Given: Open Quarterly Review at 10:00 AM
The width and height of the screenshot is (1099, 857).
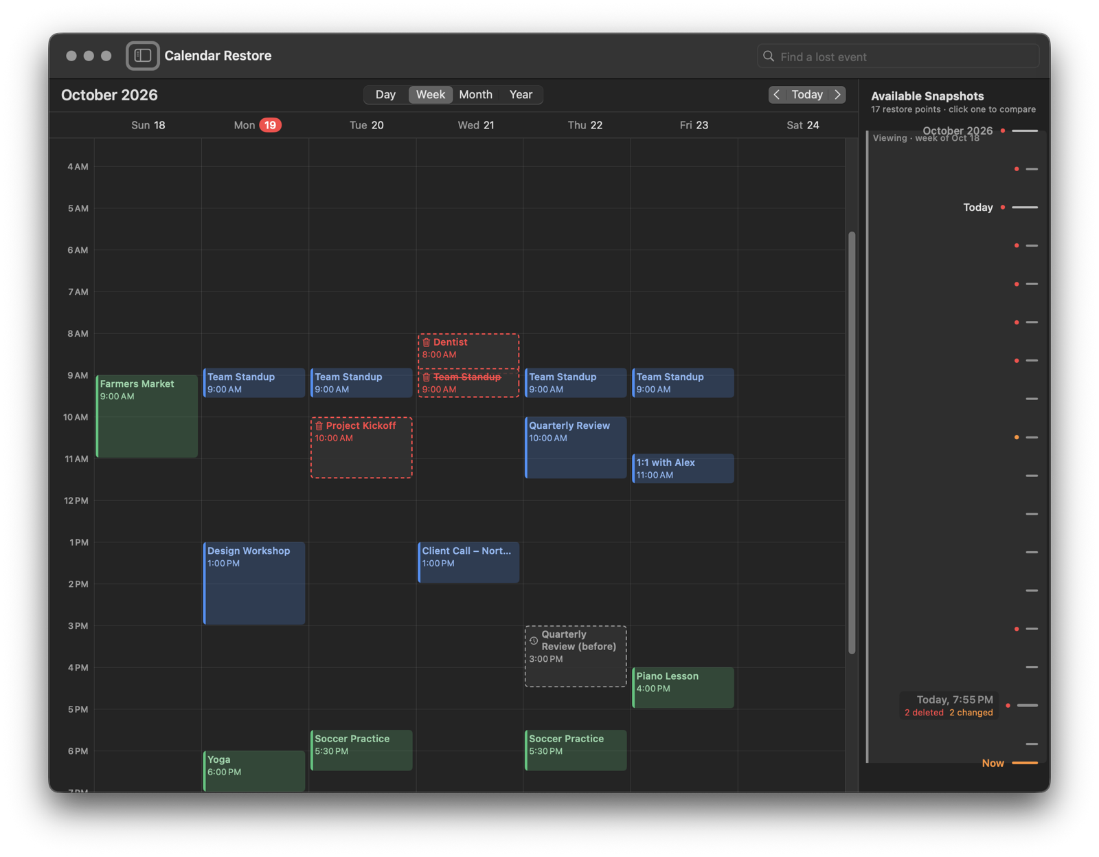Looking at the screenshot, I should [576, 447].
